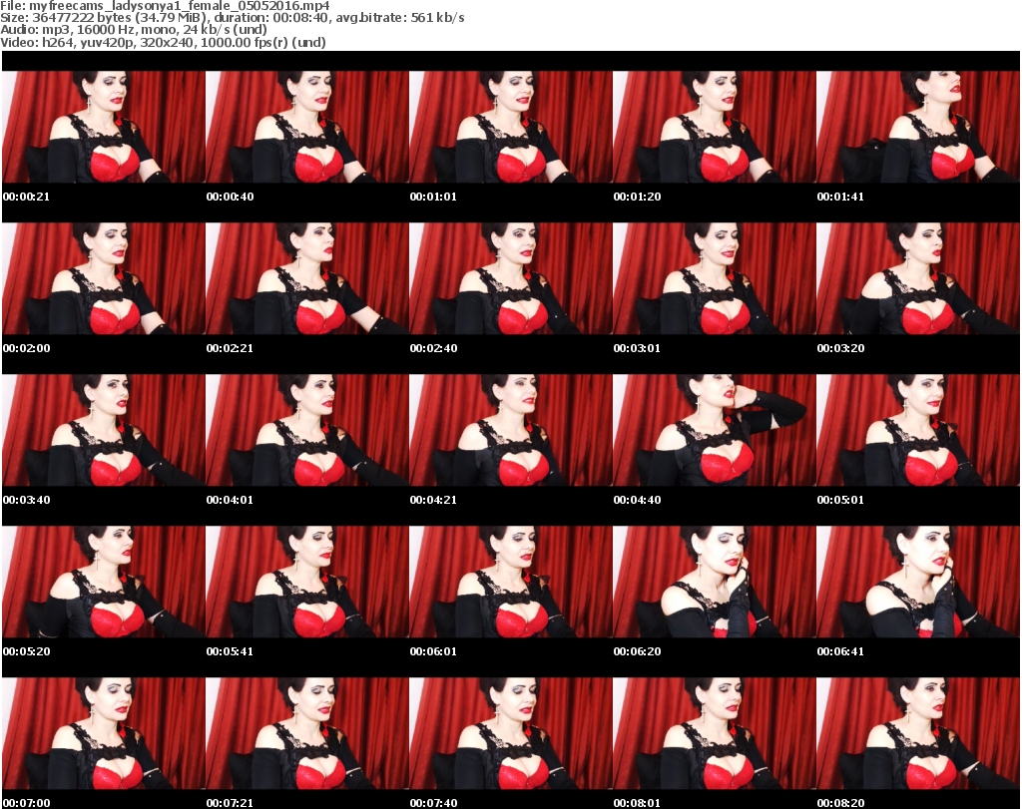Screen dimensions: 1022x809
Task: Select the thumbnail frame at 00:07:40
Action: [510, 734]
